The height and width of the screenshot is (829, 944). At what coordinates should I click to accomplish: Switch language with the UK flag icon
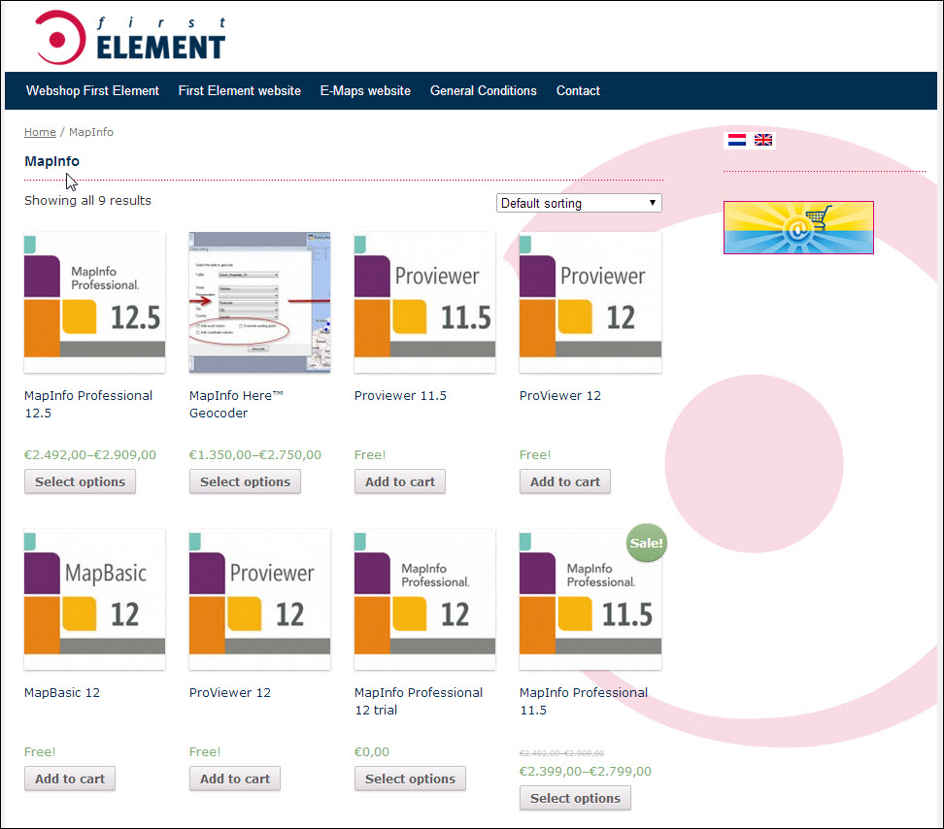[762, 140]
